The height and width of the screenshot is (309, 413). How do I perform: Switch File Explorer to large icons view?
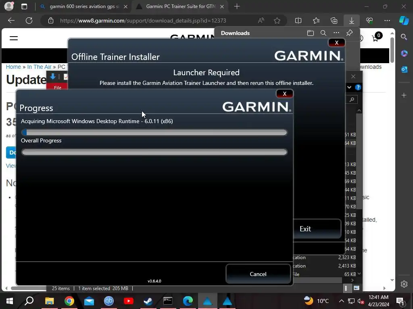point(357,288)
